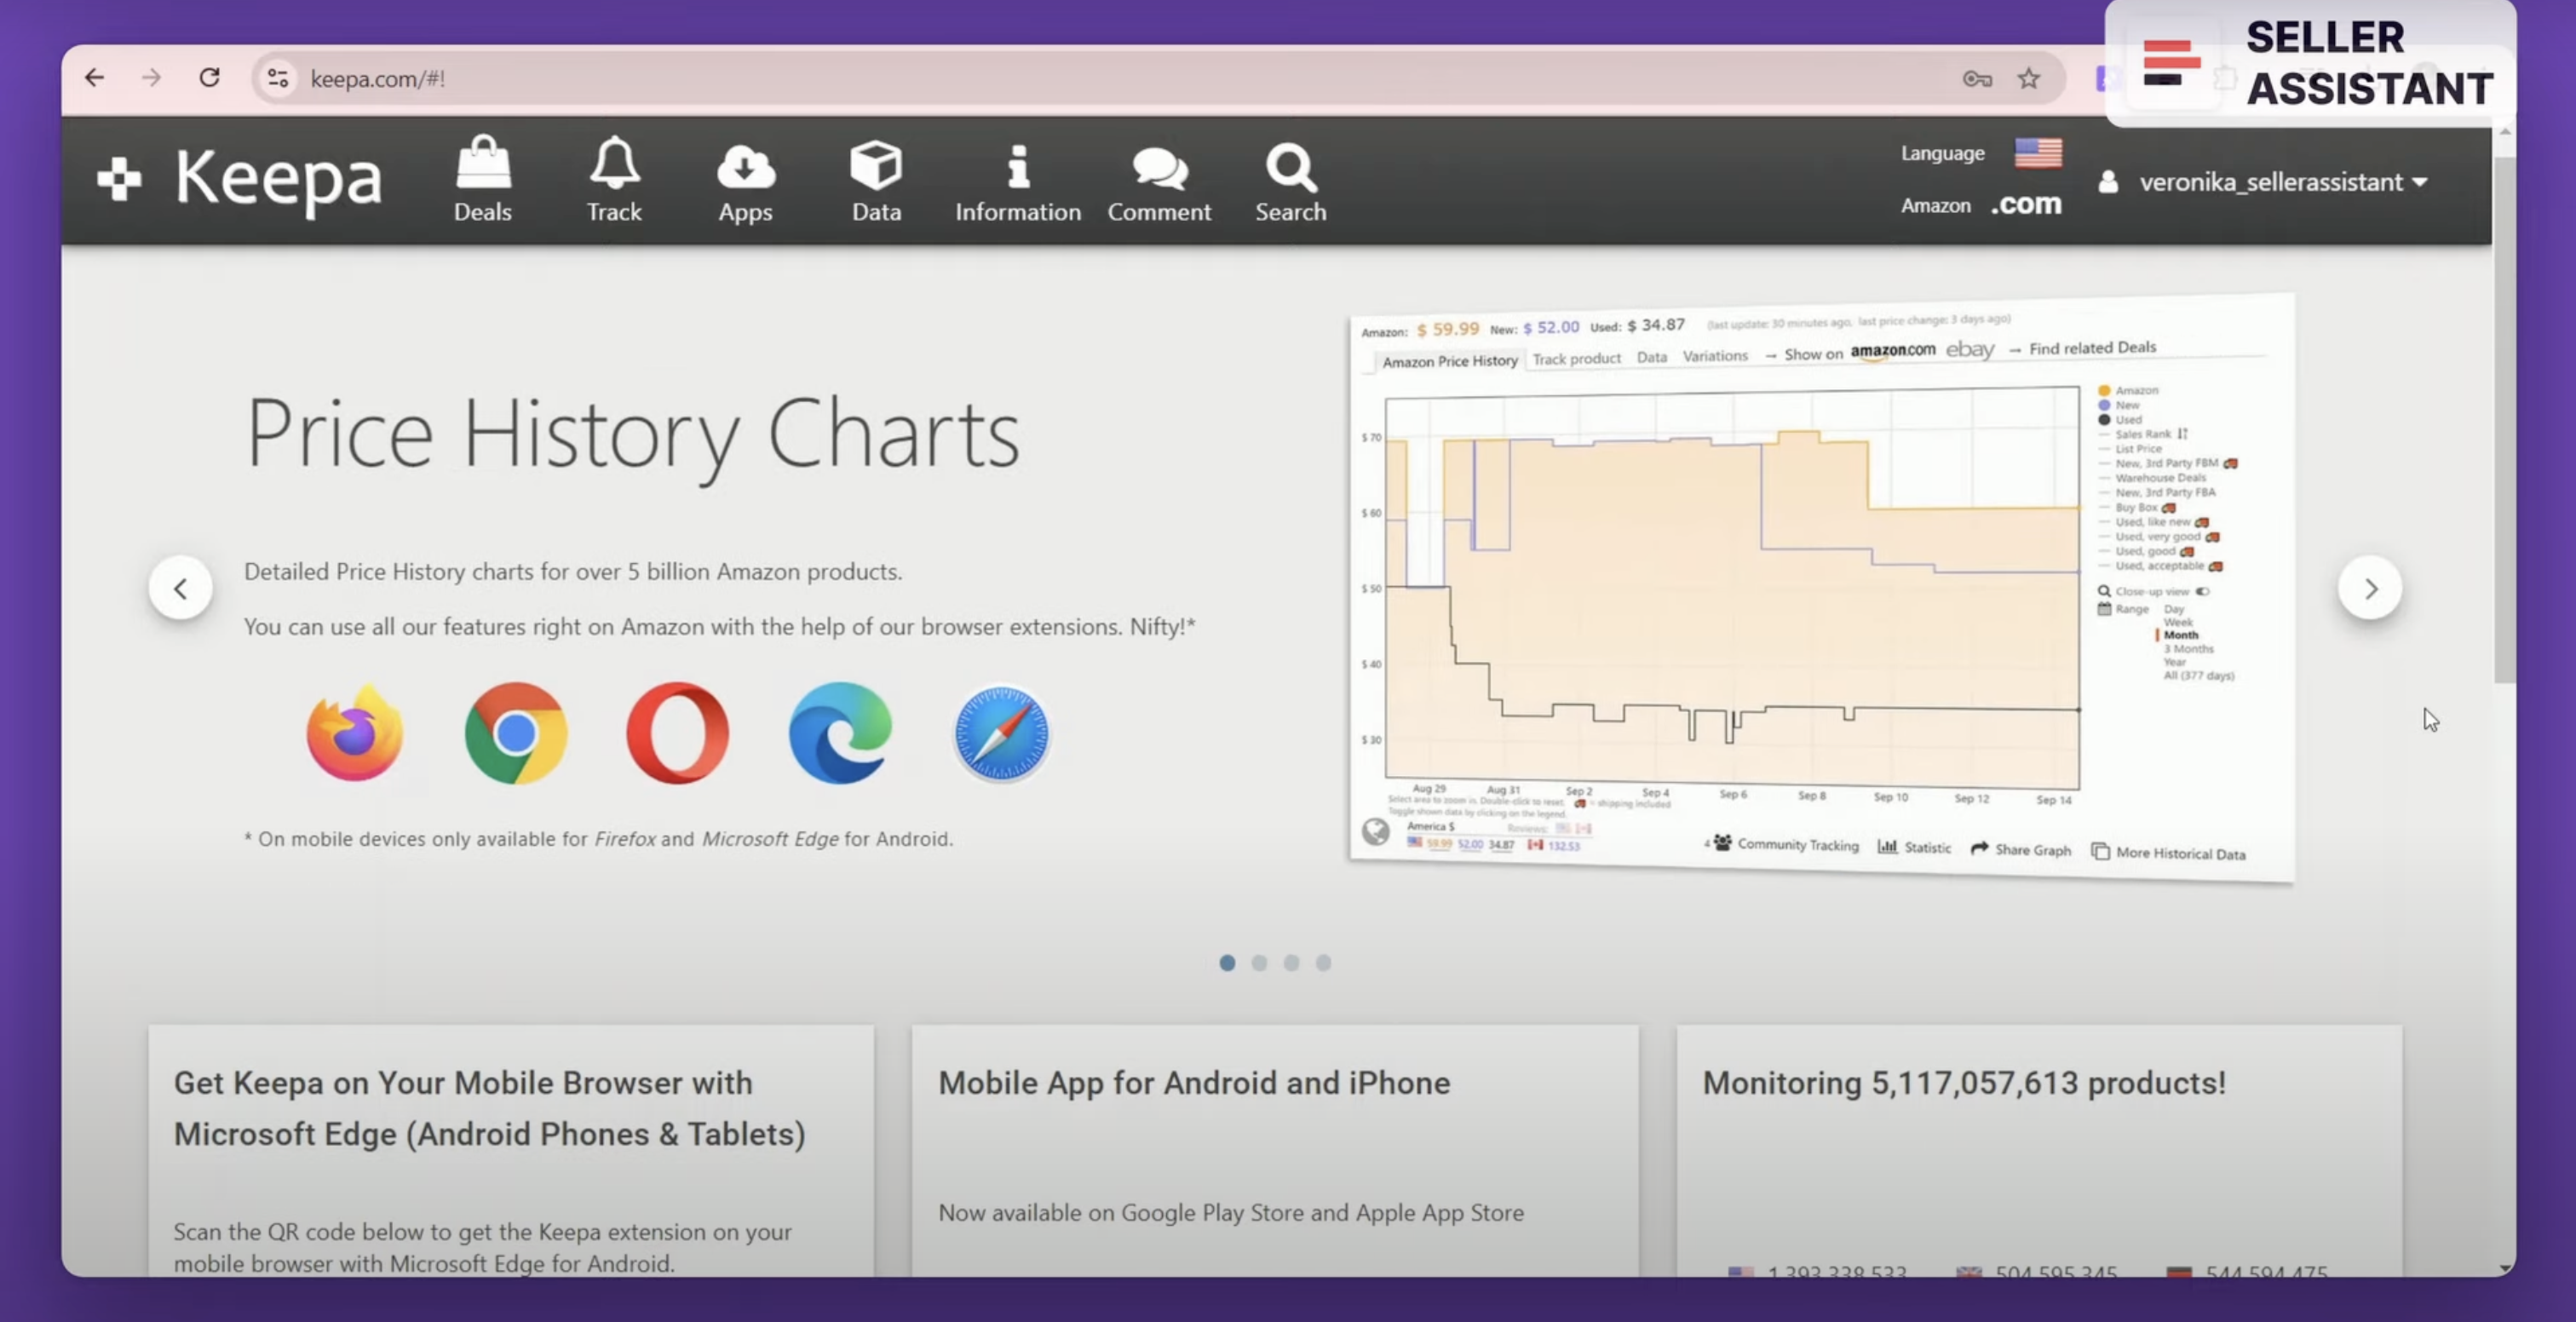
Task: Select the first carousel dot indicator
Action: click(1227, 962)
